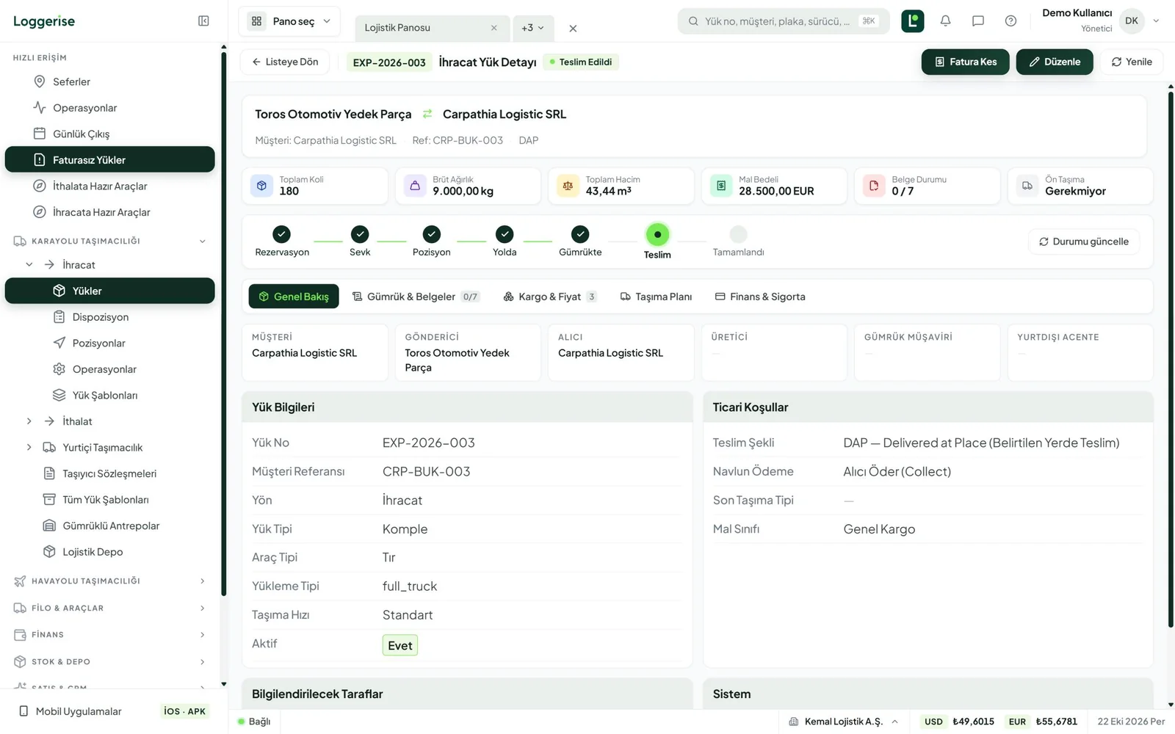
Task: Open Operasyonlar under Hızlı Erişim
Action: 110,108
